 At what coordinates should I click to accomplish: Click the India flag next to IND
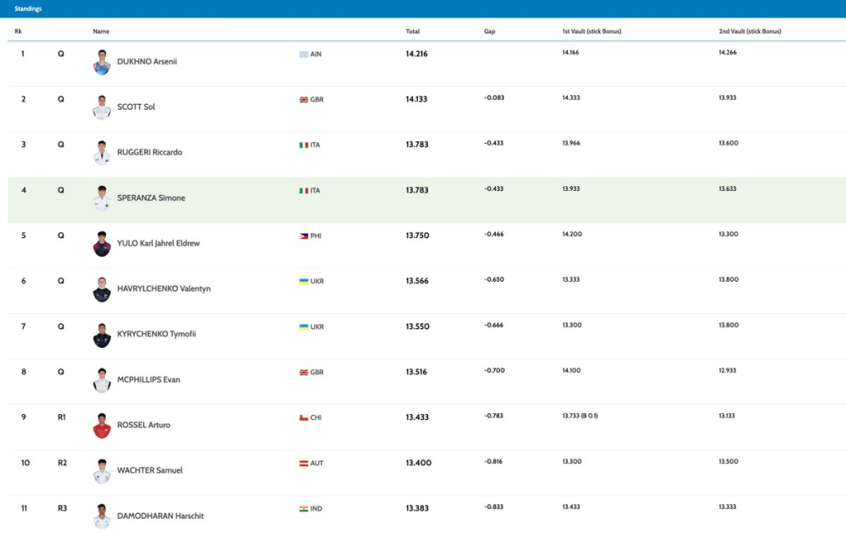pyautogui.click(x=303, y=508)
